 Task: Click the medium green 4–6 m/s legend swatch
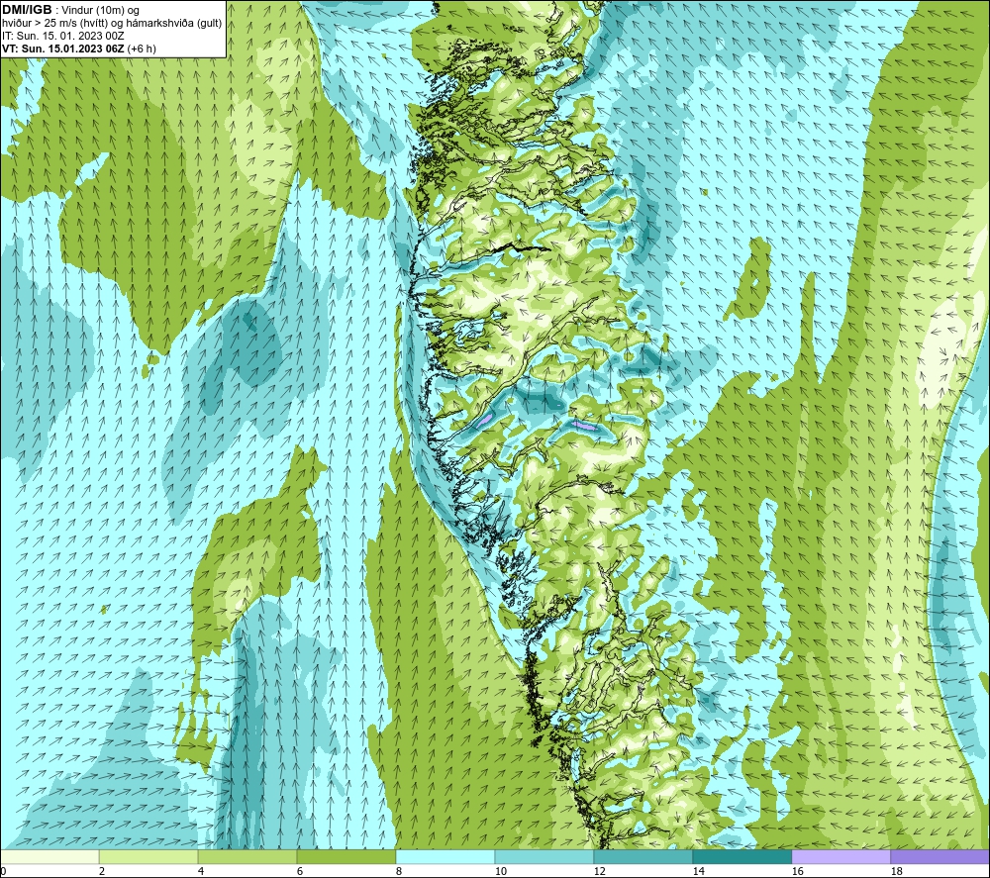[x=247, y=856]
